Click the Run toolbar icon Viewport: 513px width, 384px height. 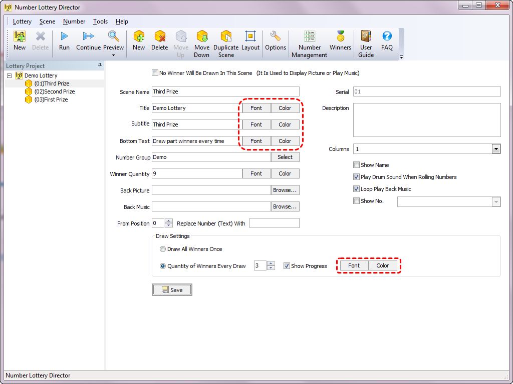tap(64, 36)
